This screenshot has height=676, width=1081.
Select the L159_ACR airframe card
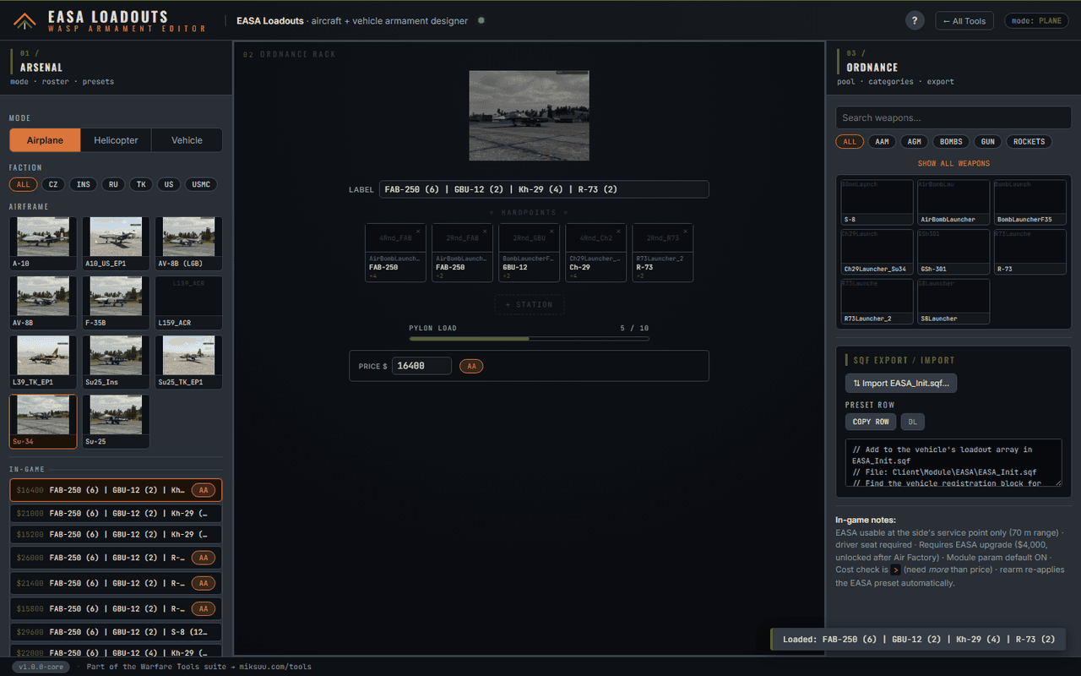pos(189,303)
